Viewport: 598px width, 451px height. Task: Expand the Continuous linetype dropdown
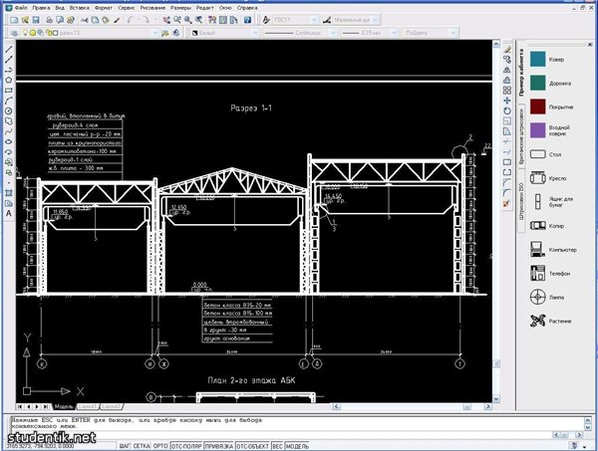click(x=332, y=33)
